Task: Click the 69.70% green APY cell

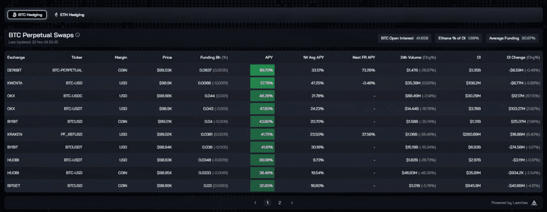Action: pyautogui.click(x=262, y=70)
